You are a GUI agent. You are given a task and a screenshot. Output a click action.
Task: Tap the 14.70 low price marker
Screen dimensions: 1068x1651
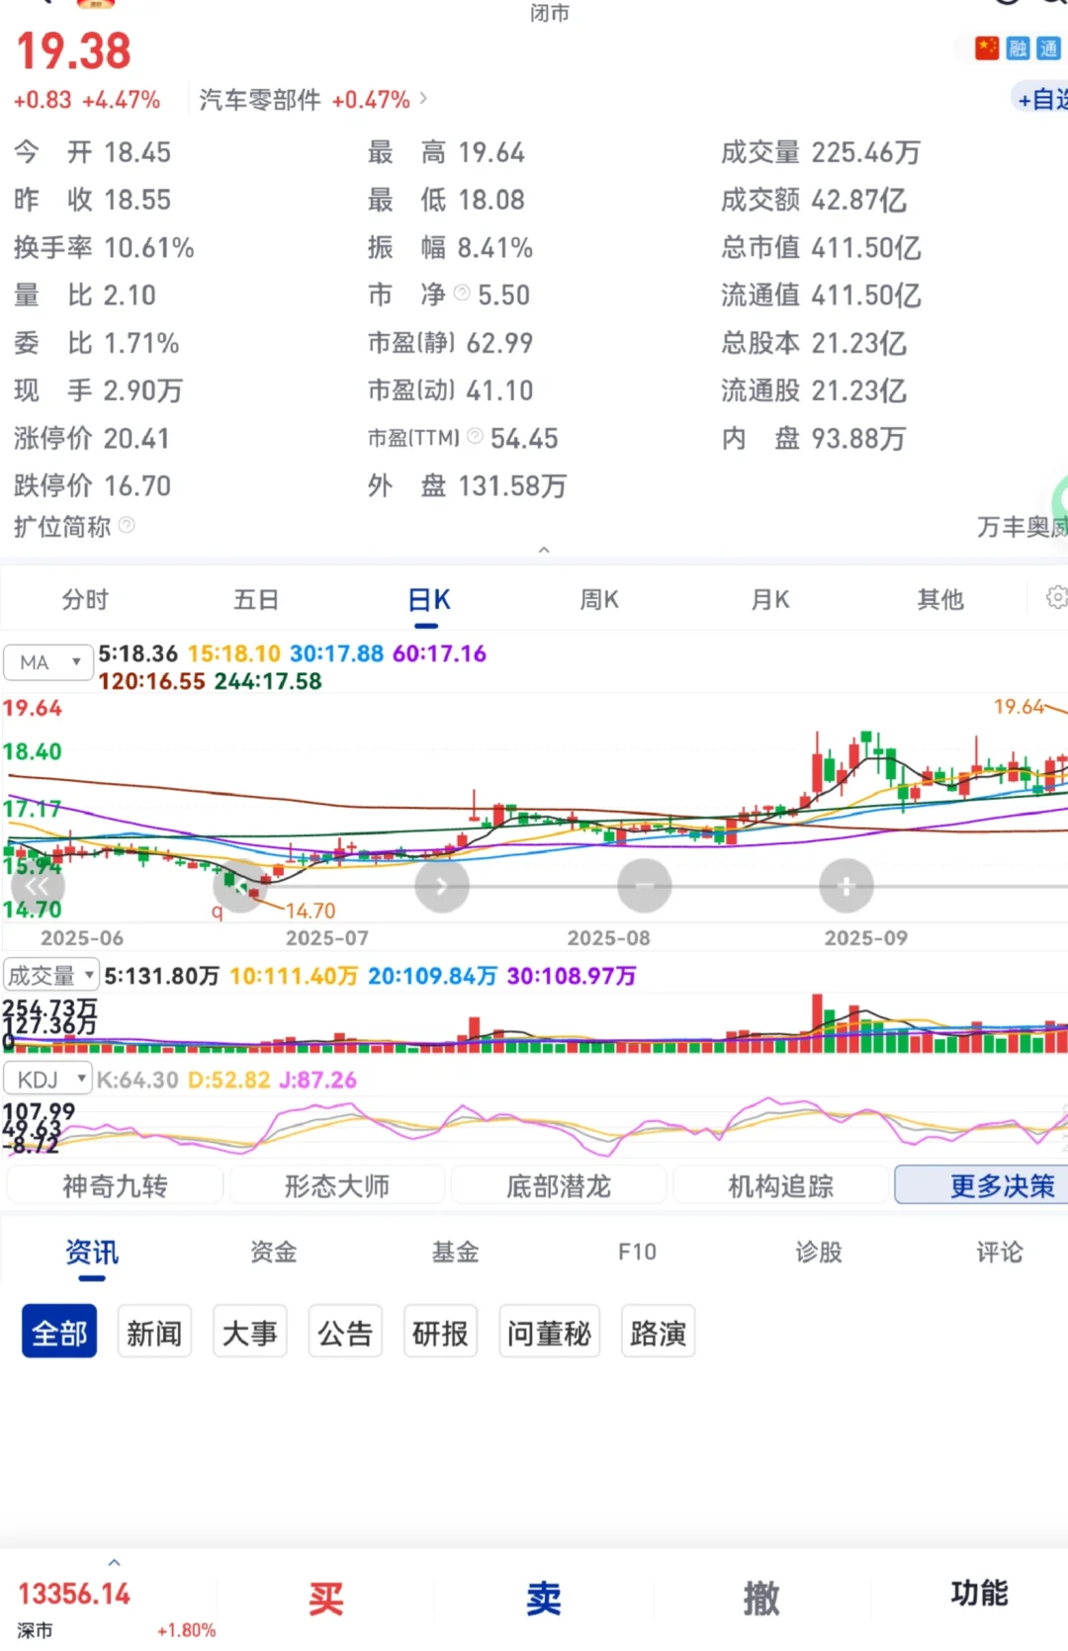click(311, 911)
